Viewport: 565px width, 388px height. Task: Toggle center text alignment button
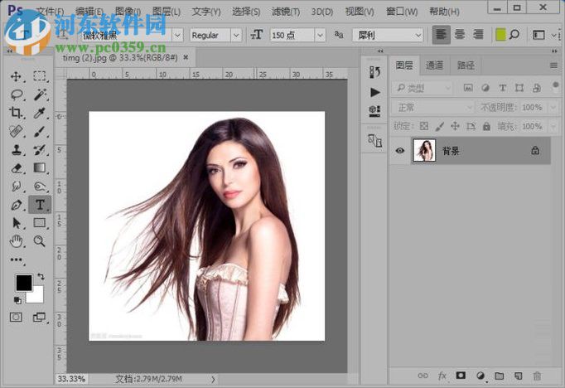tap(460, 35)
